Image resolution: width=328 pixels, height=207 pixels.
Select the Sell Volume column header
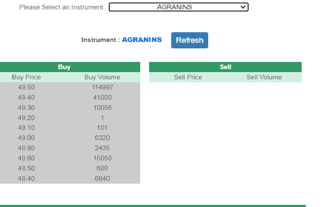pos(264,77)
